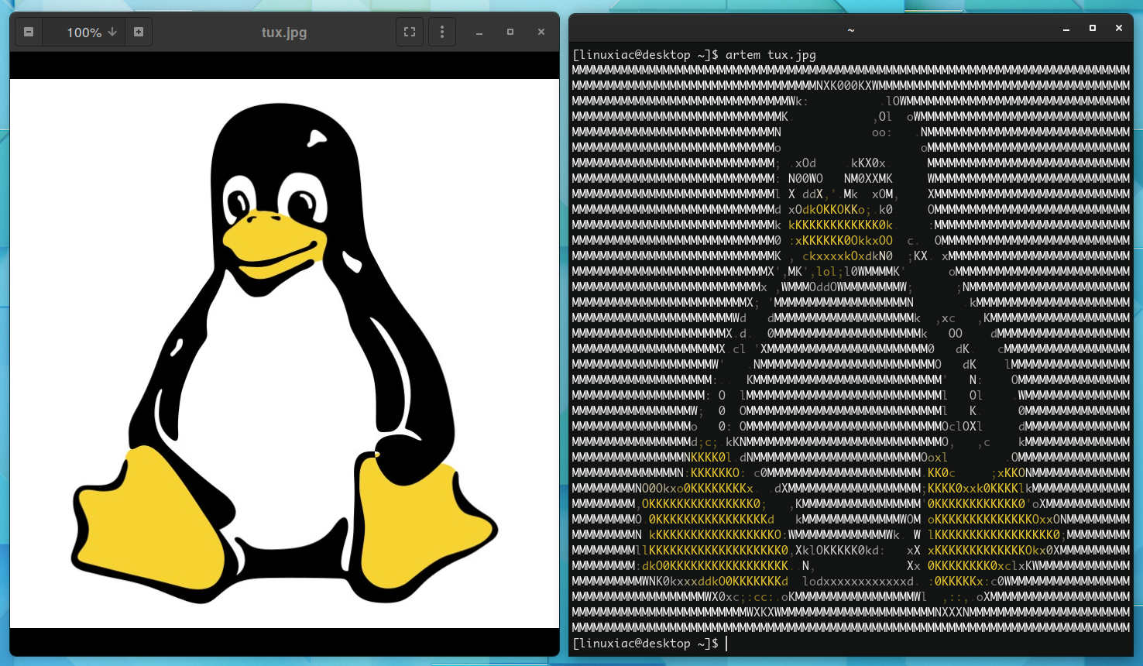Image resolution: width=1143 pixels, height=666 pixels.
Task: Close the terminal window
Action: coord(1119,28)
